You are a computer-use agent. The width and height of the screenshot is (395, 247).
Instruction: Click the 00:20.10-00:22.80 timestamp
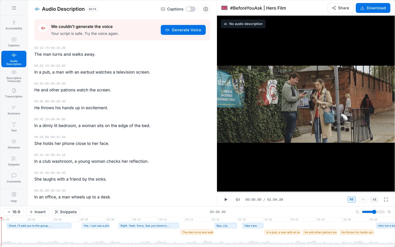(50, 65)
